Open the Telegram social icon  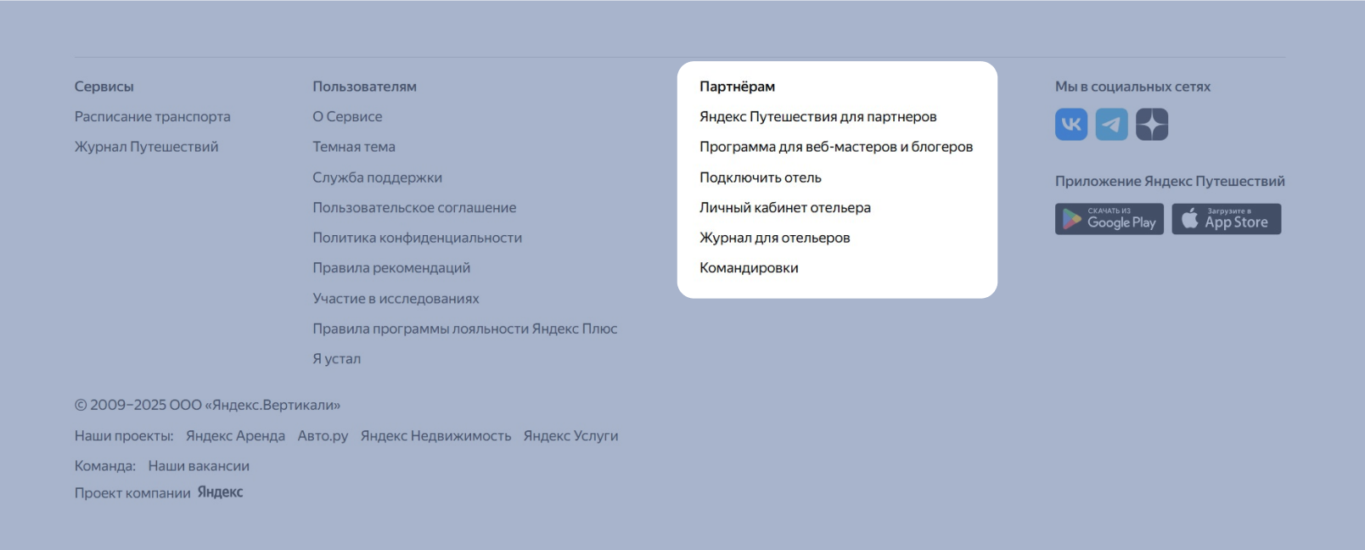(1111, 124)
